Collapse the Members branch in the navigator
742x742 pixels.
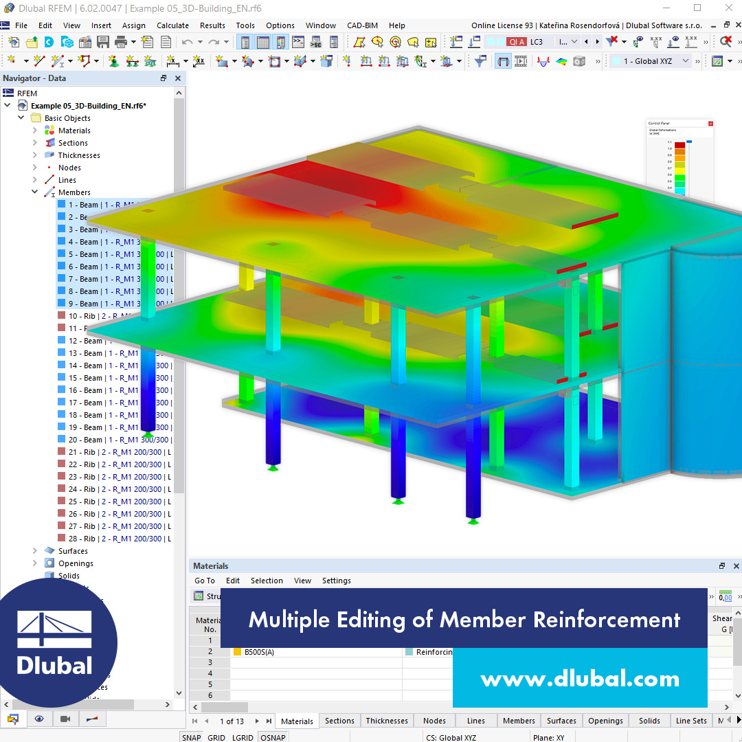(34, 192)
